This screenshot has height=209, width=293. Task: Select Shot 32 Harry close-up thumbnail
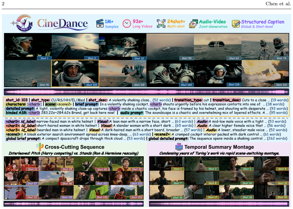click(126, 164)
